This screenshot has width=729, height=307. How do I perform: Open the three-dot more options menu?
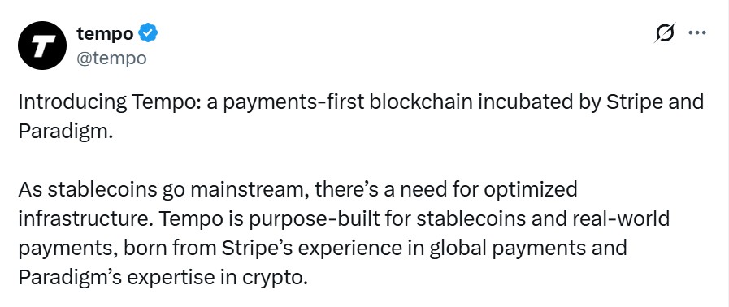pos(697,33)
